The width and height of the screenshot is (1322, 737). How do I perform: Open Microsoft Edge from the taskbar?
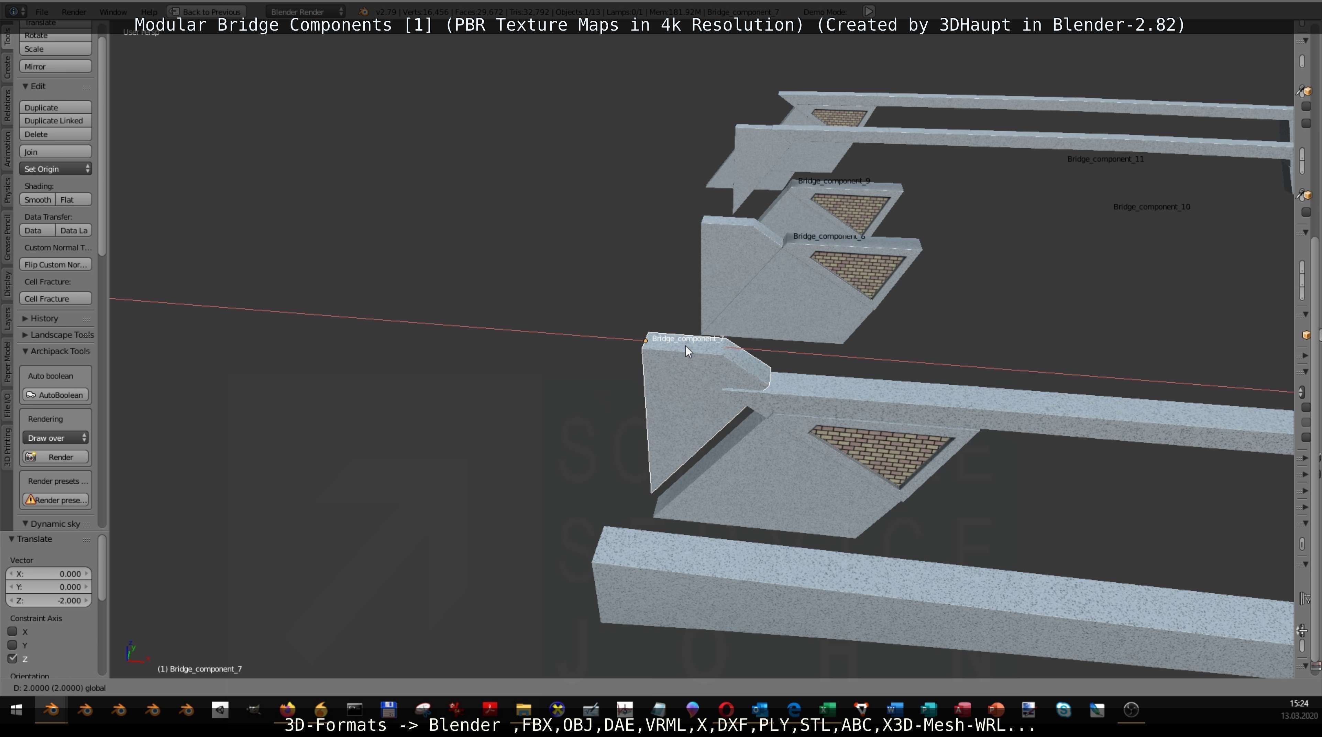click(793, 710)
